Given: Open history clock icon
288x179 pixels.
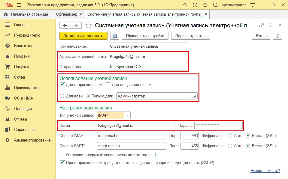Looking at the screenshot, I should click(195, 5).
